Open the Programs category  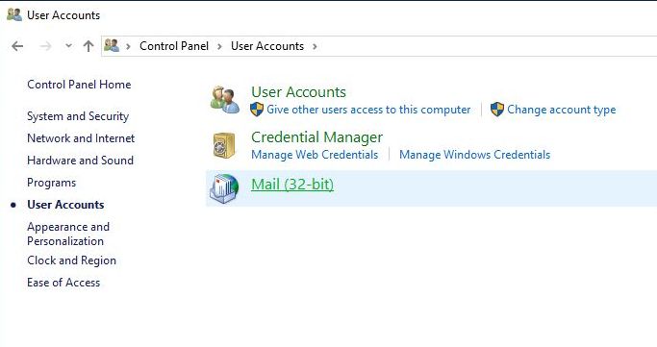52,183
